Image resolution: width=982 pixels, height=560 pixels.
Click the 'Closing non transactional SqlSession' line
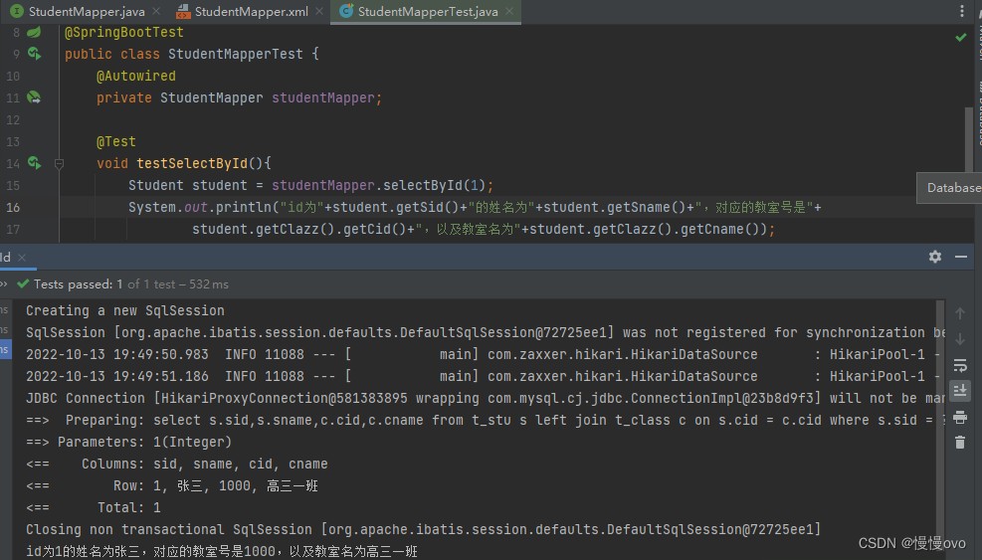coord(423,530)
